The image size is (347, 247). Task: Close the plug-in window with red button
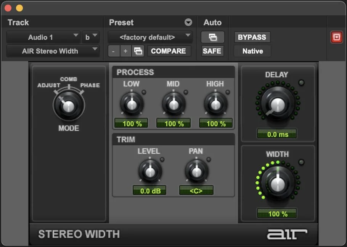click(x=8, y=8)
